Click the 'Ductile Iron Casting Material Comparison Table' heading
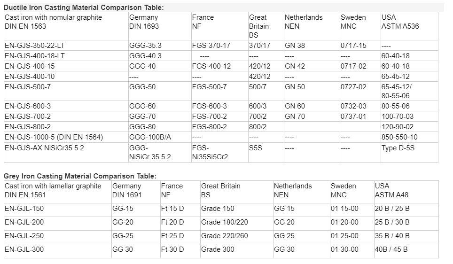453x264 pixels. click(84, 8)
